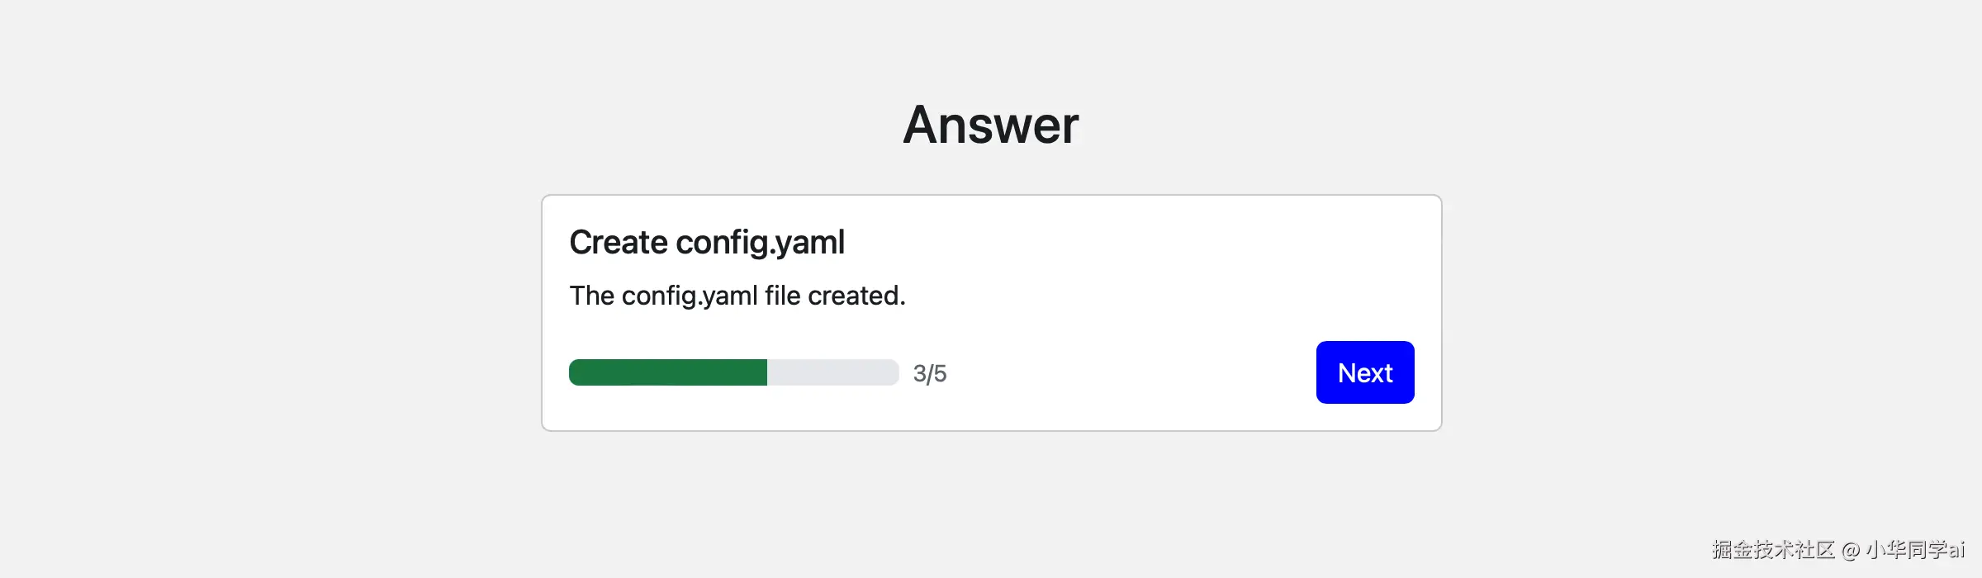Click the filled portion of the progress bar

[x=667, y=372]
